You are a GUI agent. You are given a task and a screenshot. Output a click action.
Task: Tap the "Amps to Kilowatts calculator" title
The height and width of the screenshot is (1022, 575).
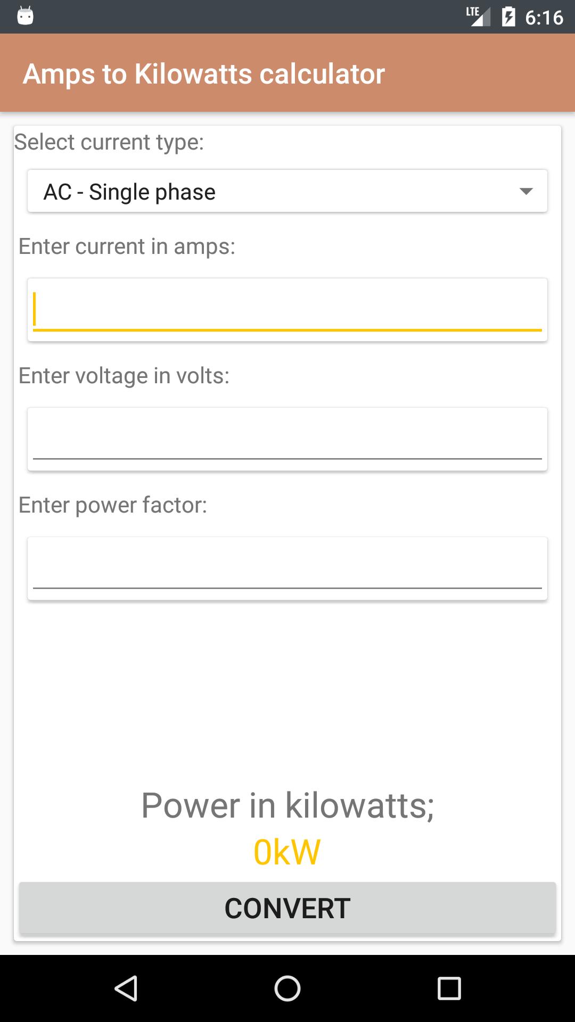pyautogui.click(x=203, y=73)
